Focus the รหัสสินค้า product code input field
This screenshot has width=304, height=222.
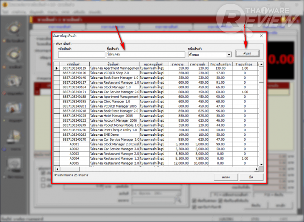[81, 55]
